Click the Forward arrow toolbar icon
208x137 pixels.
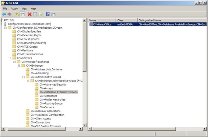pyautogui.click(x=9, y=14)
